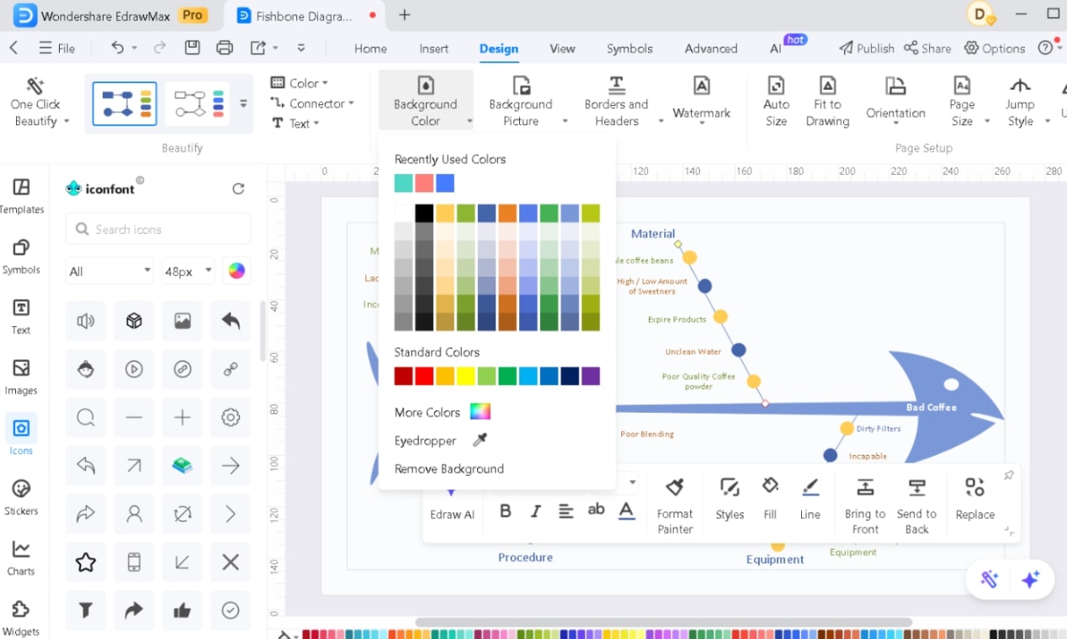The width and height of the screenshot is (1067, 639).
Task: Toggle italic text formatting
Action: (535, 511)
